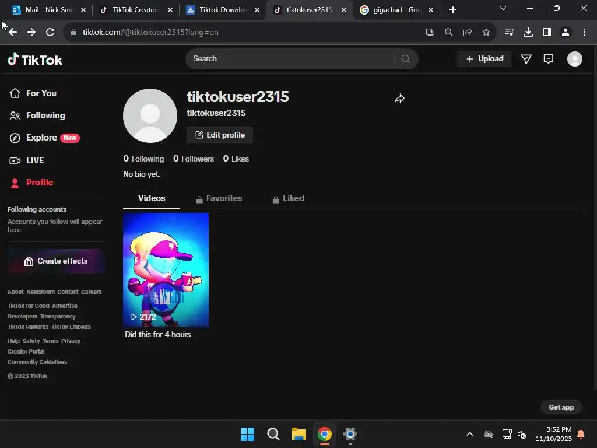Viewport: 597px width, 448px height.
Task: Open the 'Did this for 4 hours' video
Action: pyautogui.click(x=166, y=269)
